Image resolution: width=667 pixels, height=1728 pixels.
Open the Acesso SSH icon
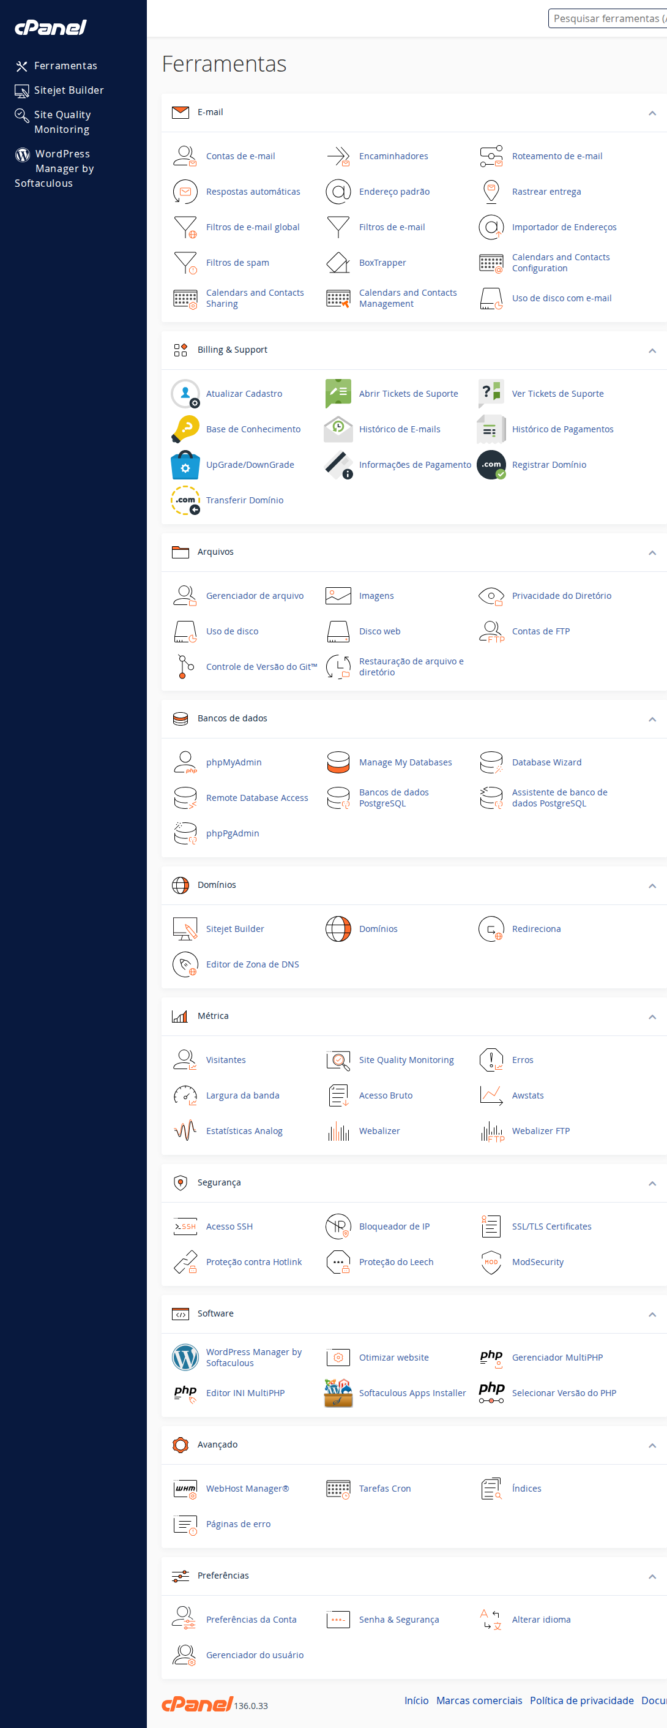tap(185, 1227)
